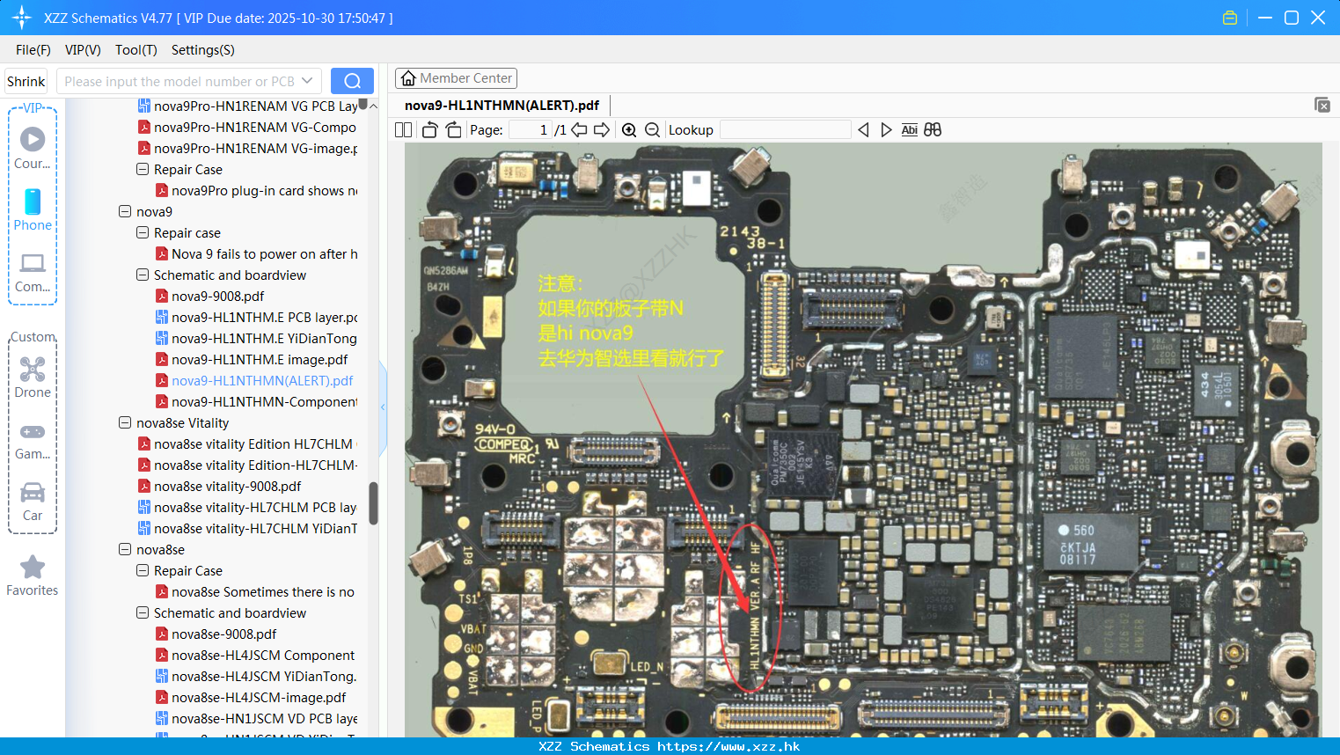Screen dimensions: 1340x755
Task: Zoom in on the PDF
Action: (629, 130)
